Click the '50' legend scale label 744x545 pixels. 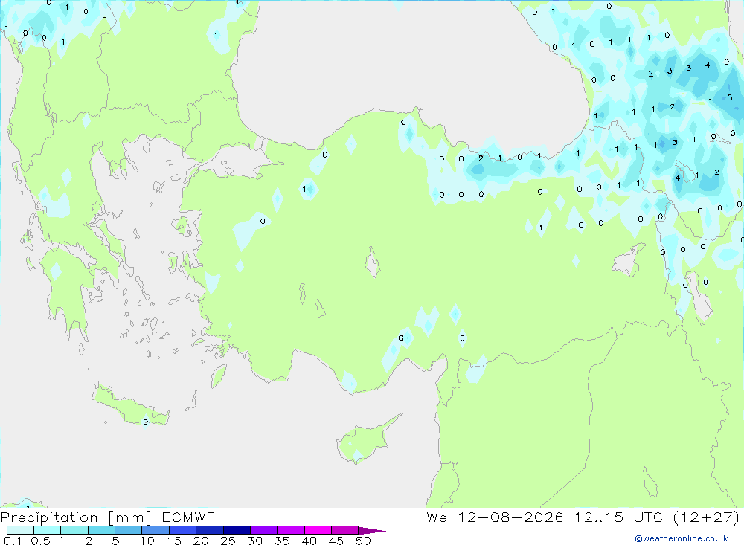point(363,541)
